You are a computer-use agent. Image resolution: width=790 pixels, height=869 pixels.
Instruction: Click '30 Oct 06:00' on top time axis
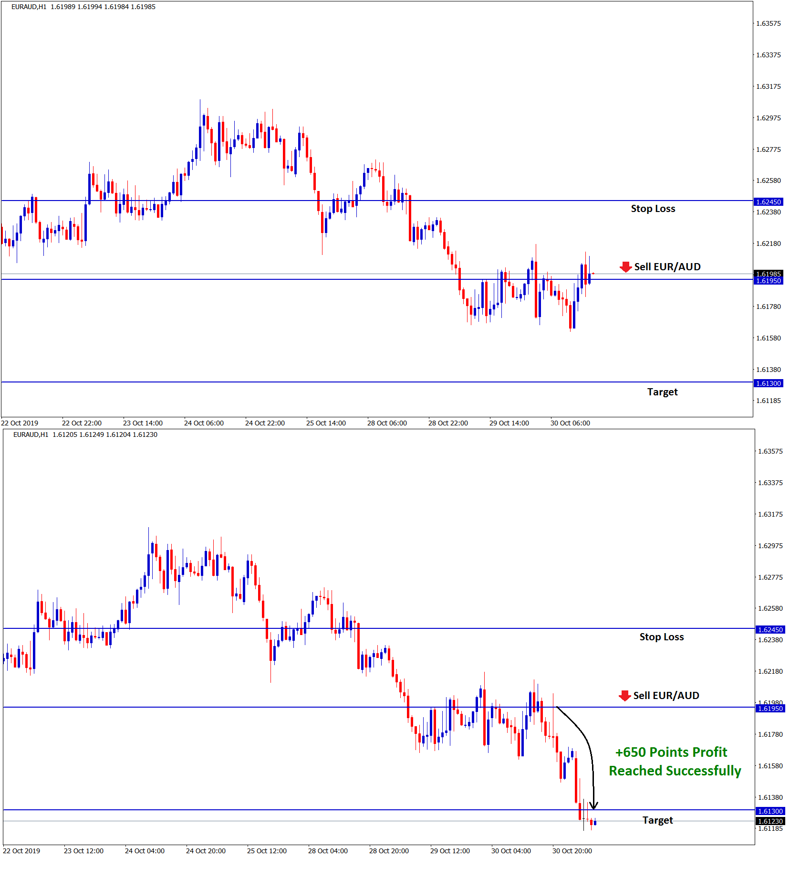570,423
